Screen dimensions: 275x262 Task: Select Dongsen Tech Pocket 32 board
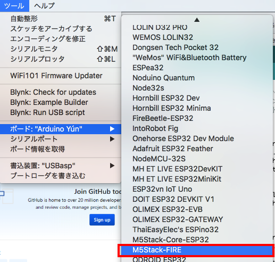pyautogui.click(x=197, y=47)
